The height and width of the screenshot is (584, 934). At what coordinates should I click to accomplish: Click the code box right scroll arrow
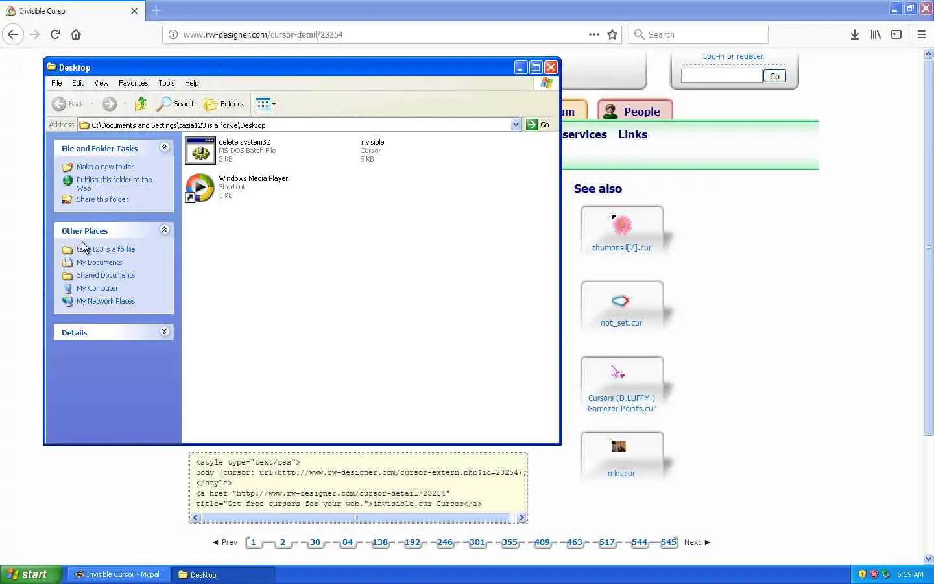point(521,518)
